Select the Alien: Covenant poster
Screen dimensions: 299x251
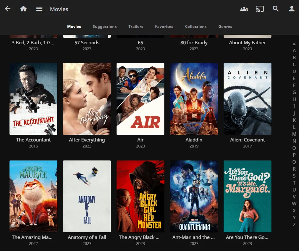247,99
